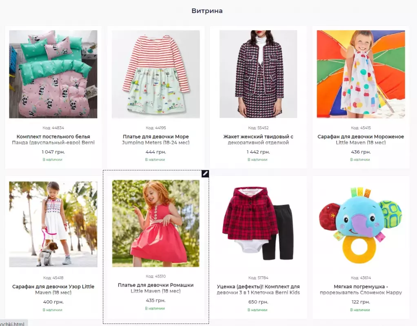This screenshot has width=417, height=326.
Task: Click the pencil edit icon
Action: (x=205, y=174)
